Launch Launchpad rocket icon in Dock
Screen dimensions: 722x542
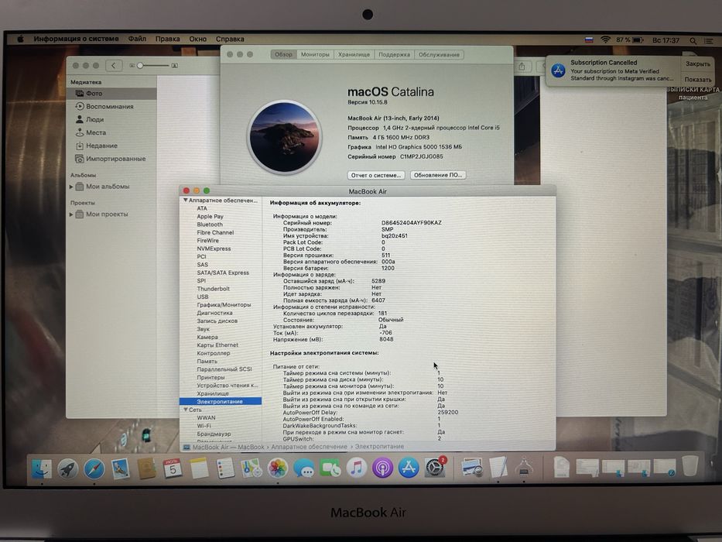(67, 468)
